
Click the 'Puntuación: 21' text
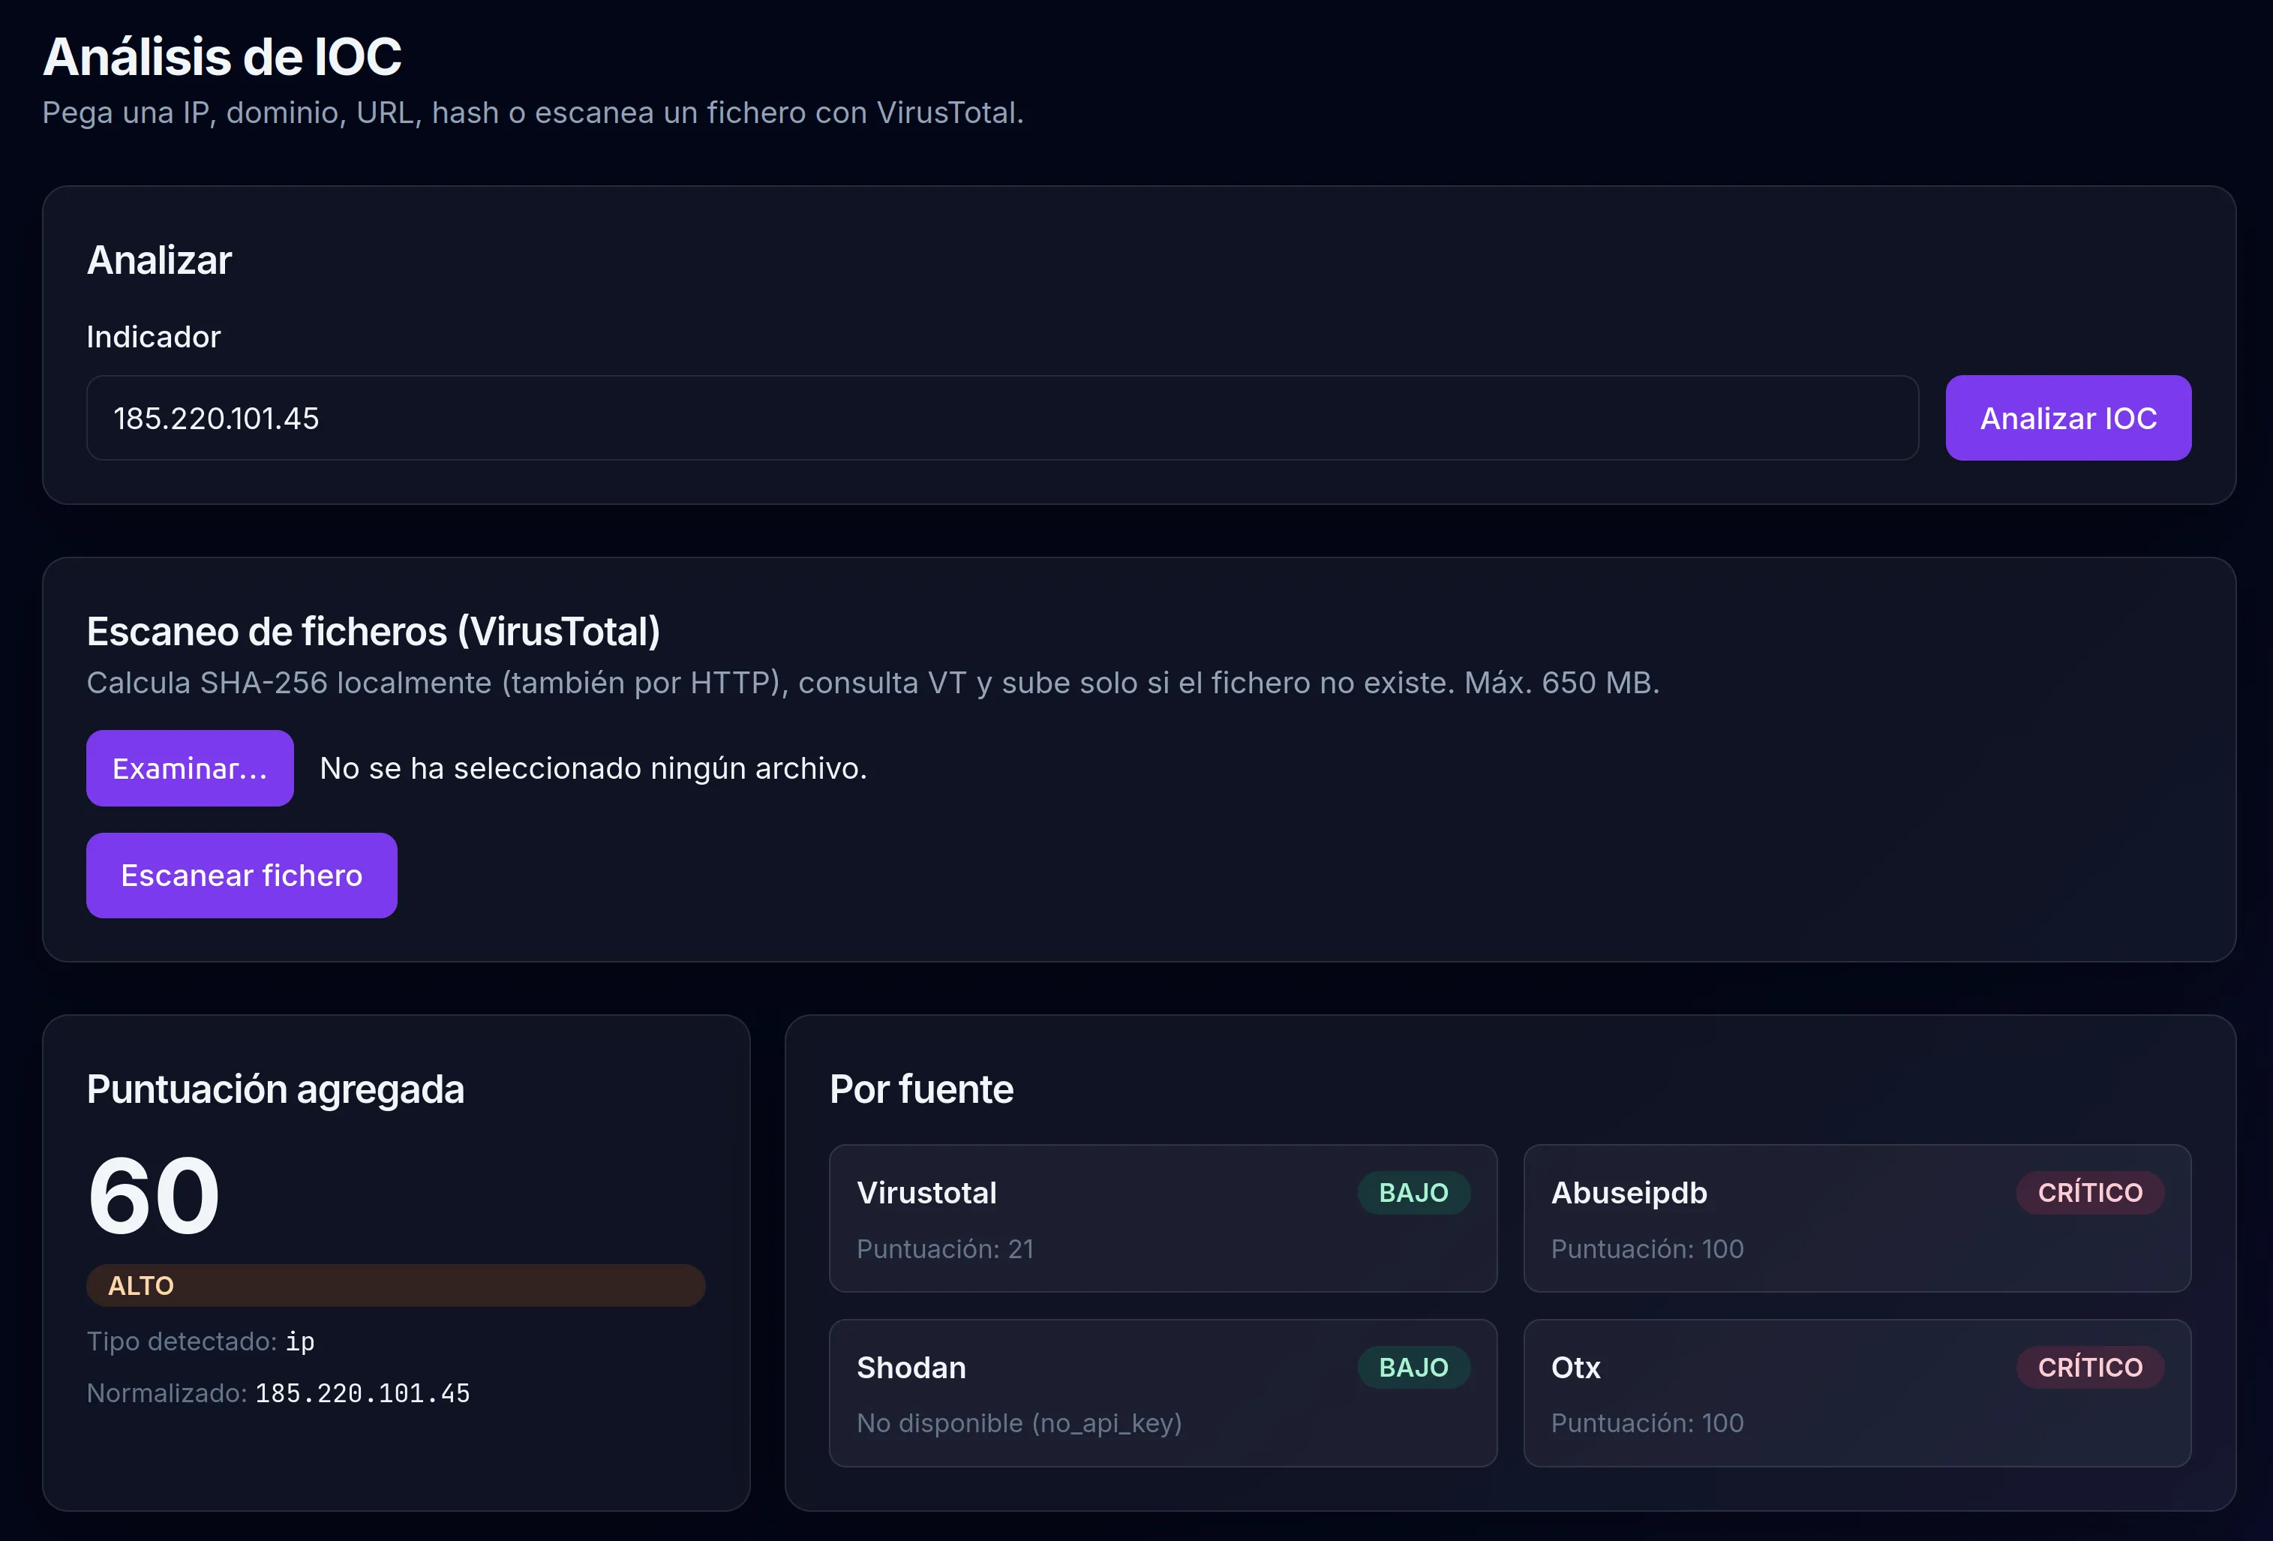click(x=944, y=1248)
